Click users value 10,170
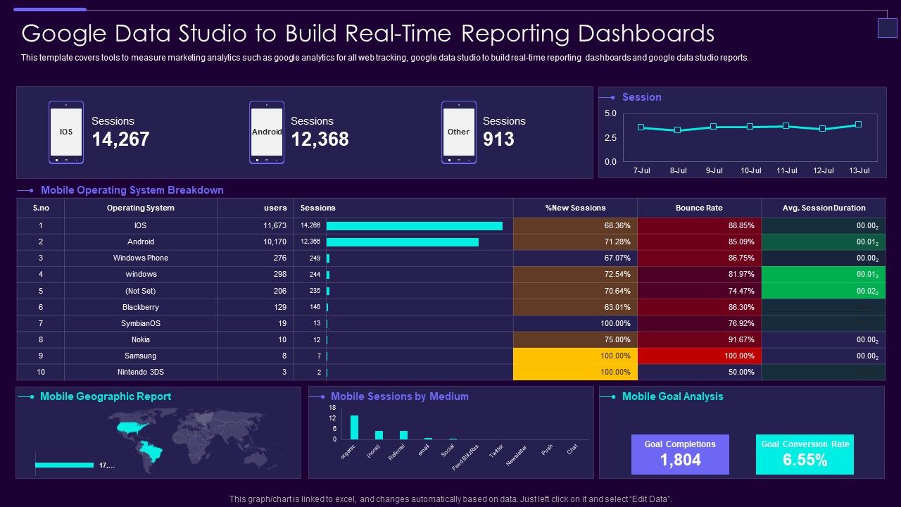This screenshot has height=507, width=901. click(275, 242)
